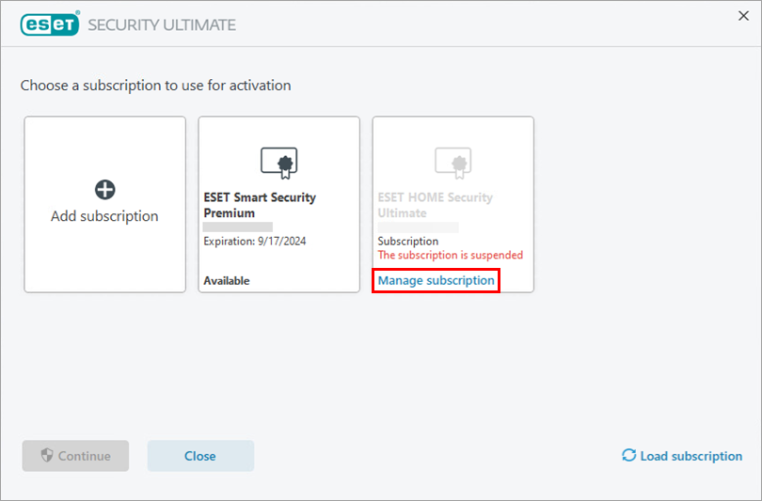Click the shield icon on the Continue button

click(x=47, y=455)
